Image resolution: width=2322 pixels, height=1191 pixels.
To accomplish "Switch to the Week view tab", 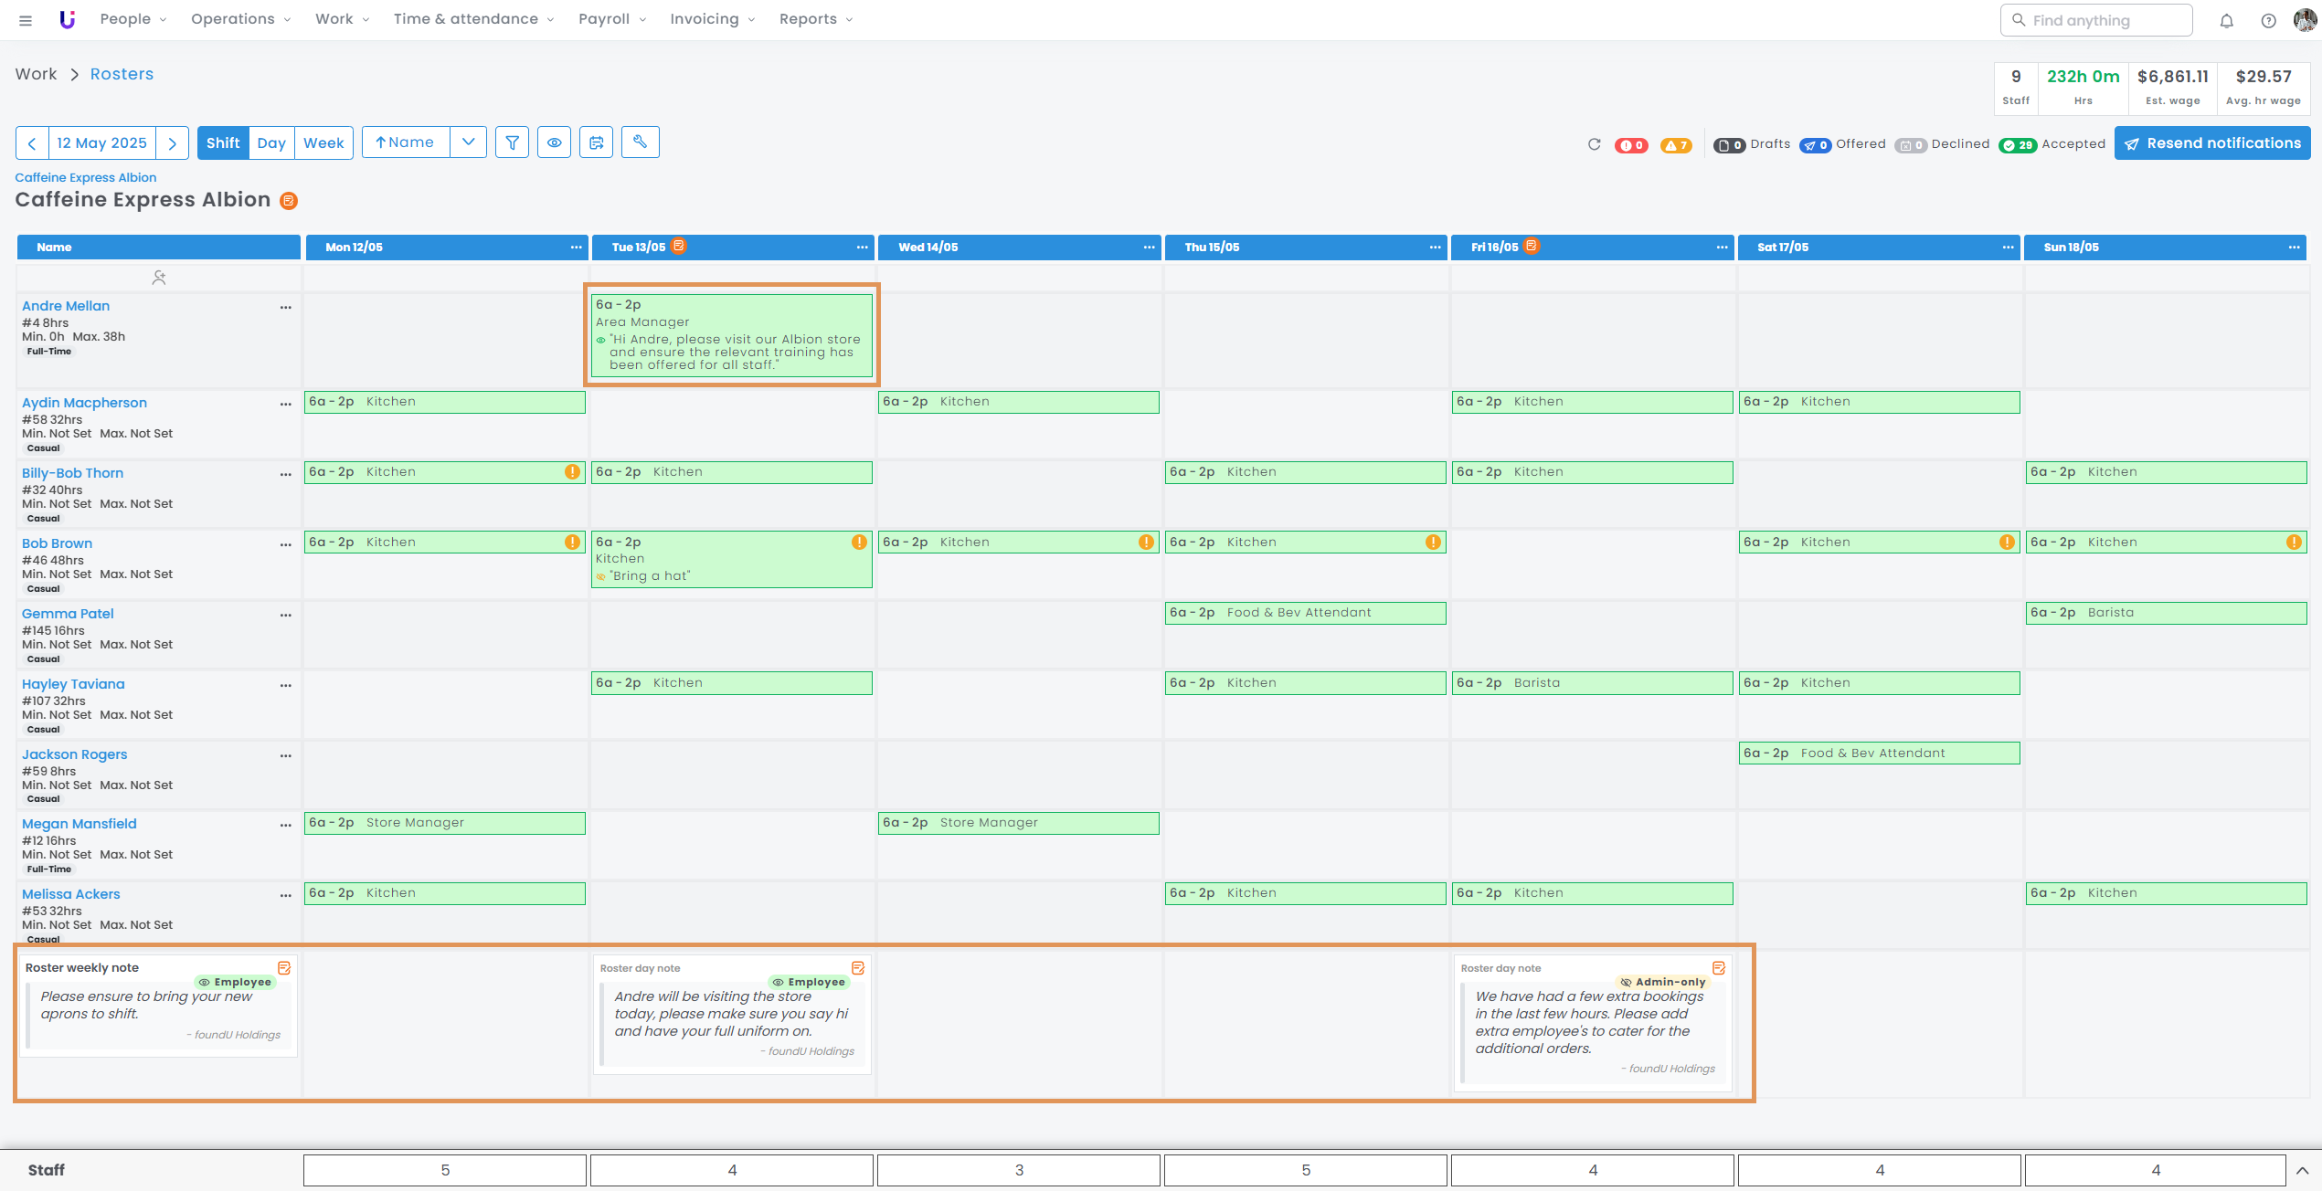I will tap(323, 142).
